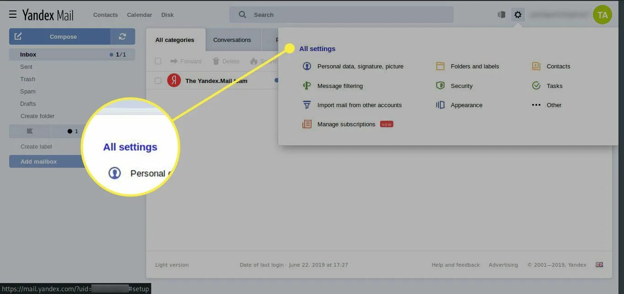Click the three dots Other icon
This screenshot has width=624, height=294.
[536, 105]
